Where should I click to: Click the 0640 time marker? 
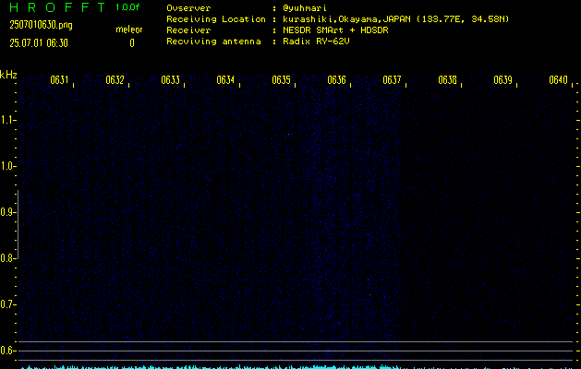(558, 80)
